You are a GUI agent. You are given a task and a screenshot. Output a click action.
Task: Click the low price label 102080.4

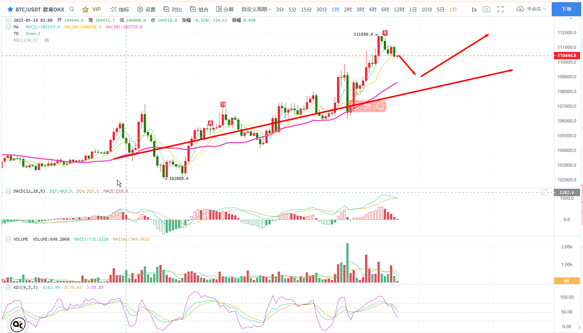179,178
